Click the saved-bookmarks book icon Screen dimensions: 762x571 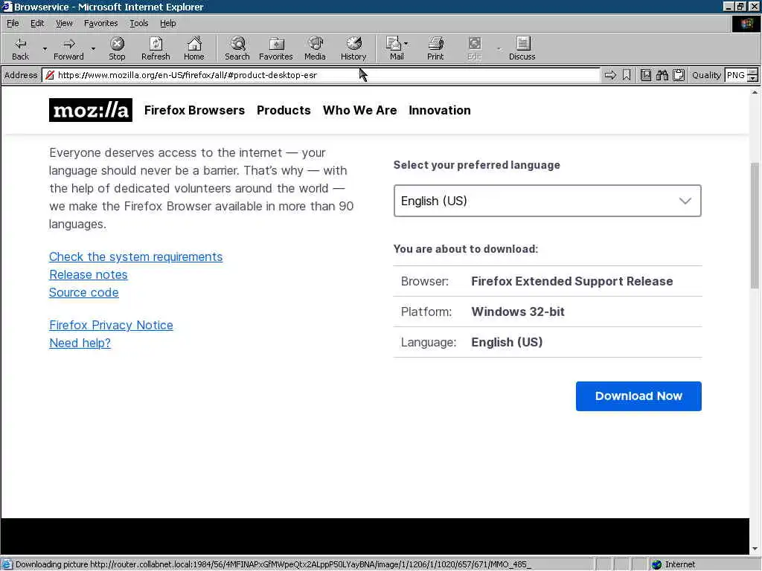coord(645,75)
